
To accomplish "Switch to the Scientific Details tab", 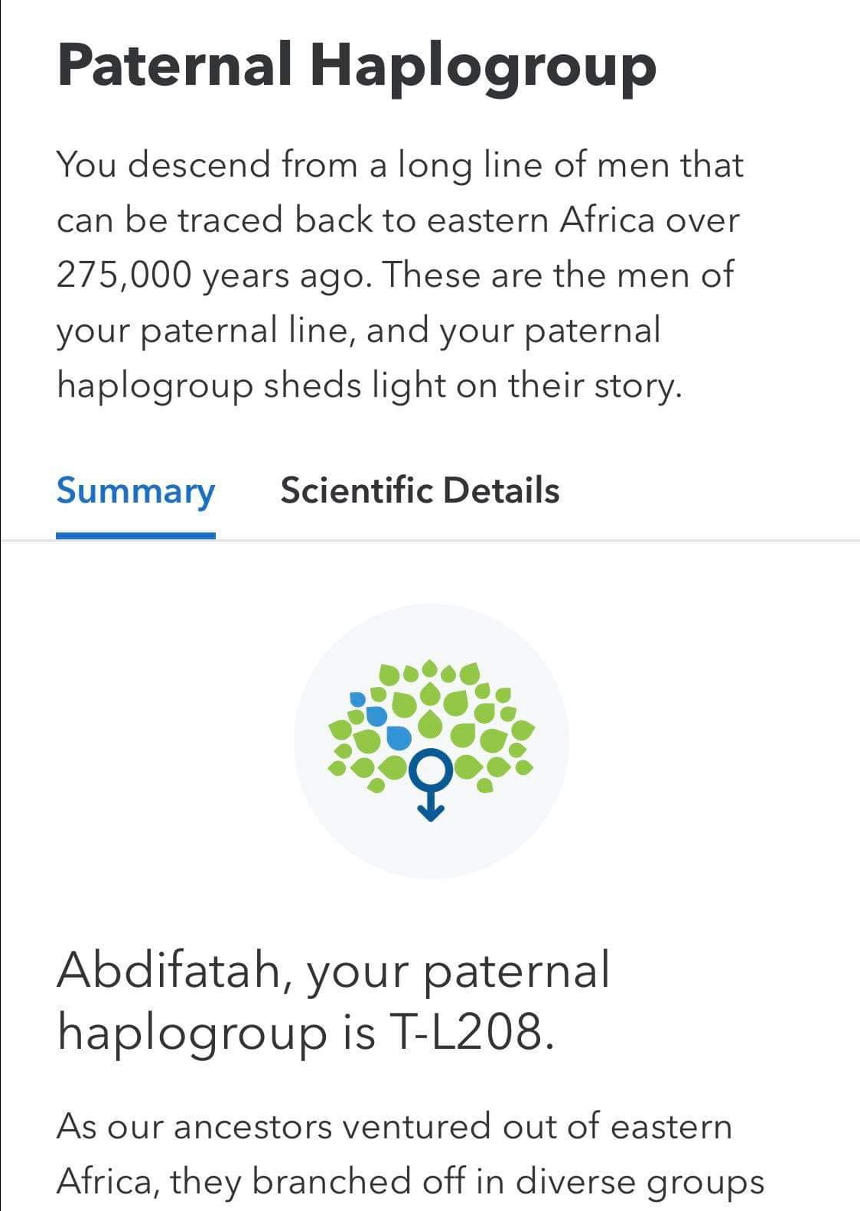I will pyautogui.click(x=419, y=490).
